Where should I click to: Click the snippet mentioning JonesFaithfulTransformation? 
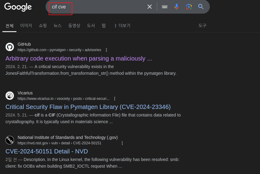tap(91, 70)
